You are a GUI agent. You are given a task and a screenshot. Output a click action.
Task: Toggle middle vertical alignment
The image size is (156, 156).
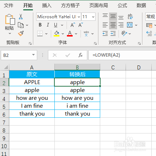point(113,16)
